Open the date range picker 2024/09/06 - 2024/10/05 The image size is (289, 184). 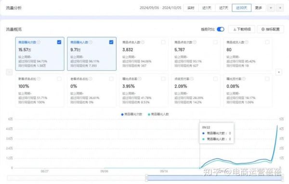[x=160, y=8]
